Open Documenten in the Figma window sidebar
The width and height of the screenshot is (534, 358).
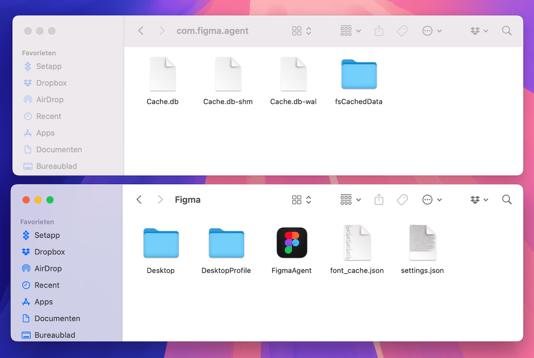pyautogui.click(x=57, y=318)
